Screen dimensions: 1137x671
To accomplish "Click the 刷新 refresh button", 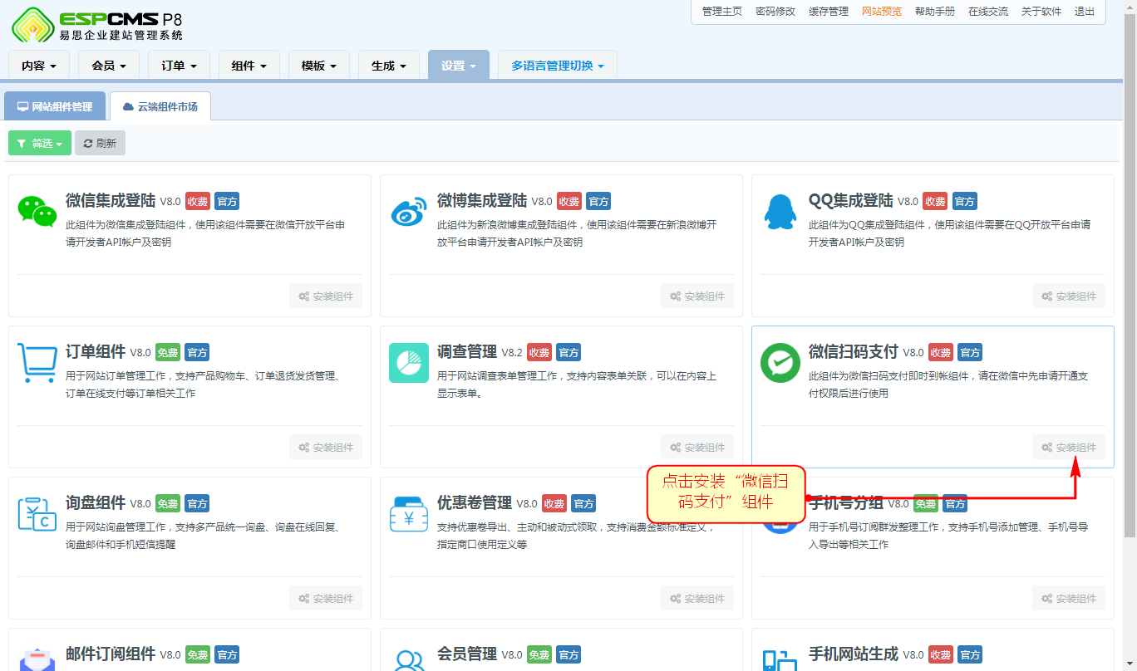I will (100, 143).
